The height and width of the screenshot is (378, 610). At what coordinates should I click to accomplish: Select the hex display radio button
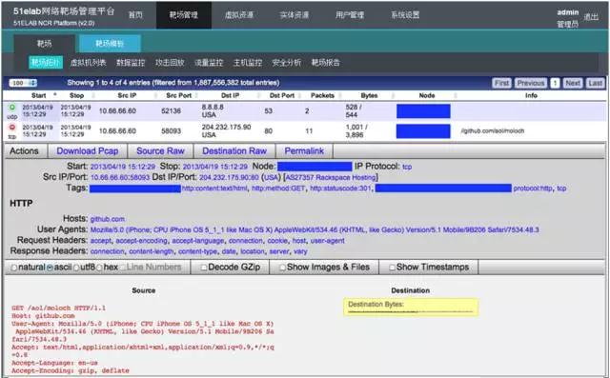pos(99,268)
